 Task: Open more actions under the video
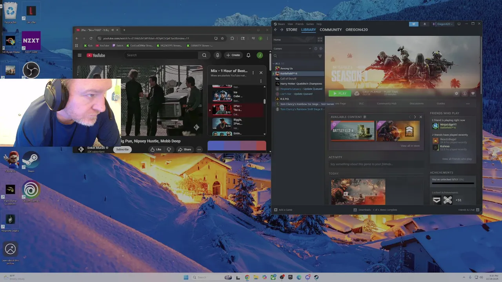199,149
